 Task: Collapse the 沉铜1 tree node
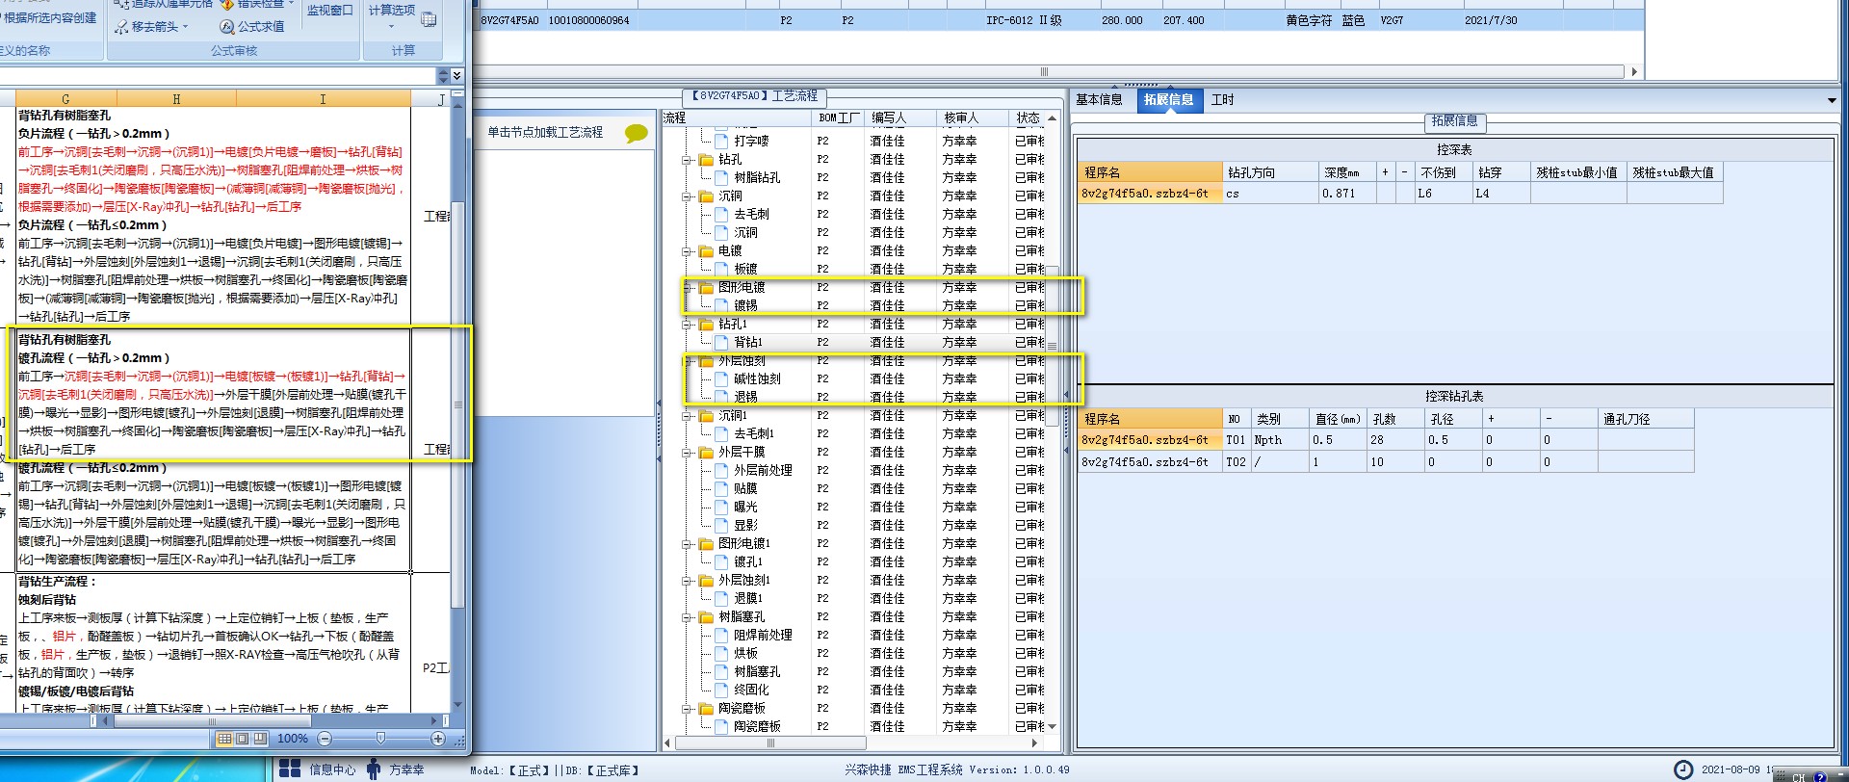tap(689, 416)
